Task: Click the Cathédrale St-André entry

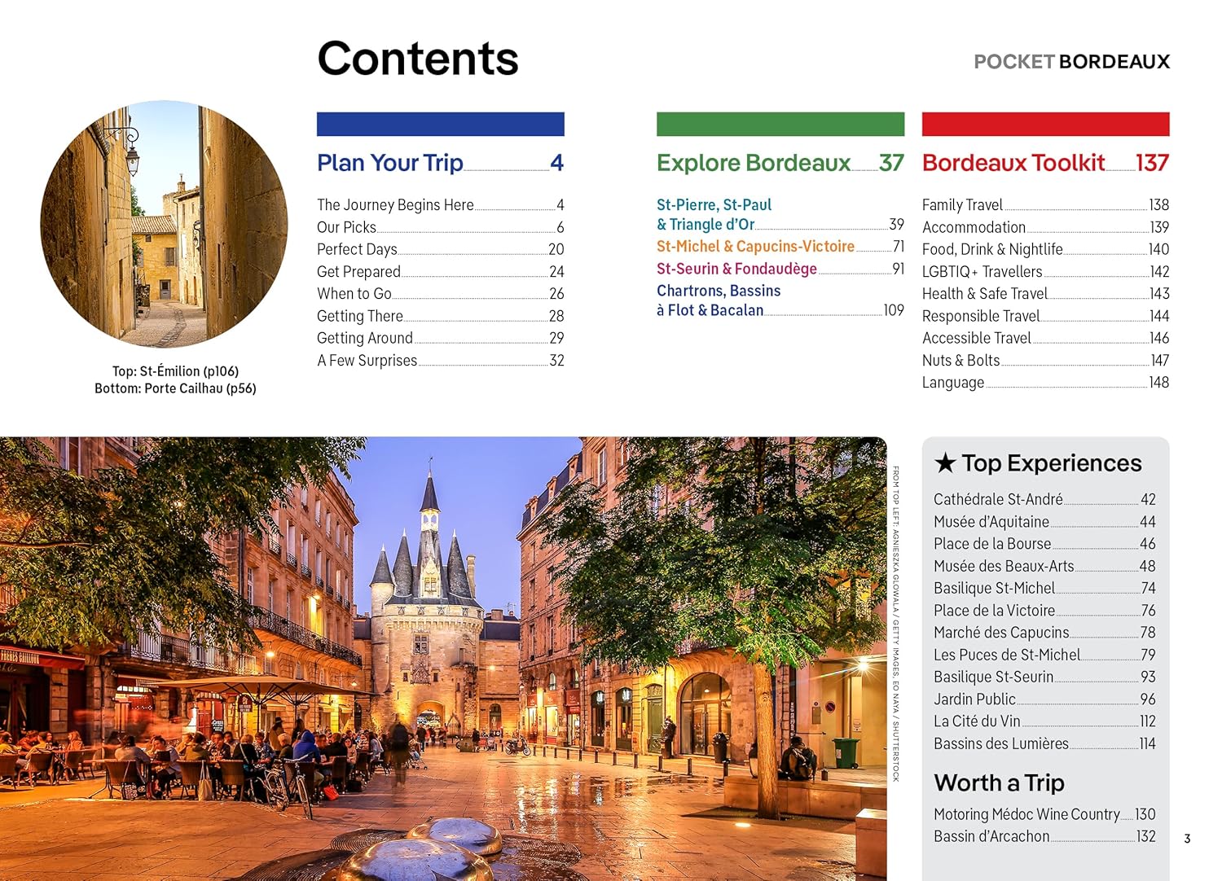Action: click(998, 499)
